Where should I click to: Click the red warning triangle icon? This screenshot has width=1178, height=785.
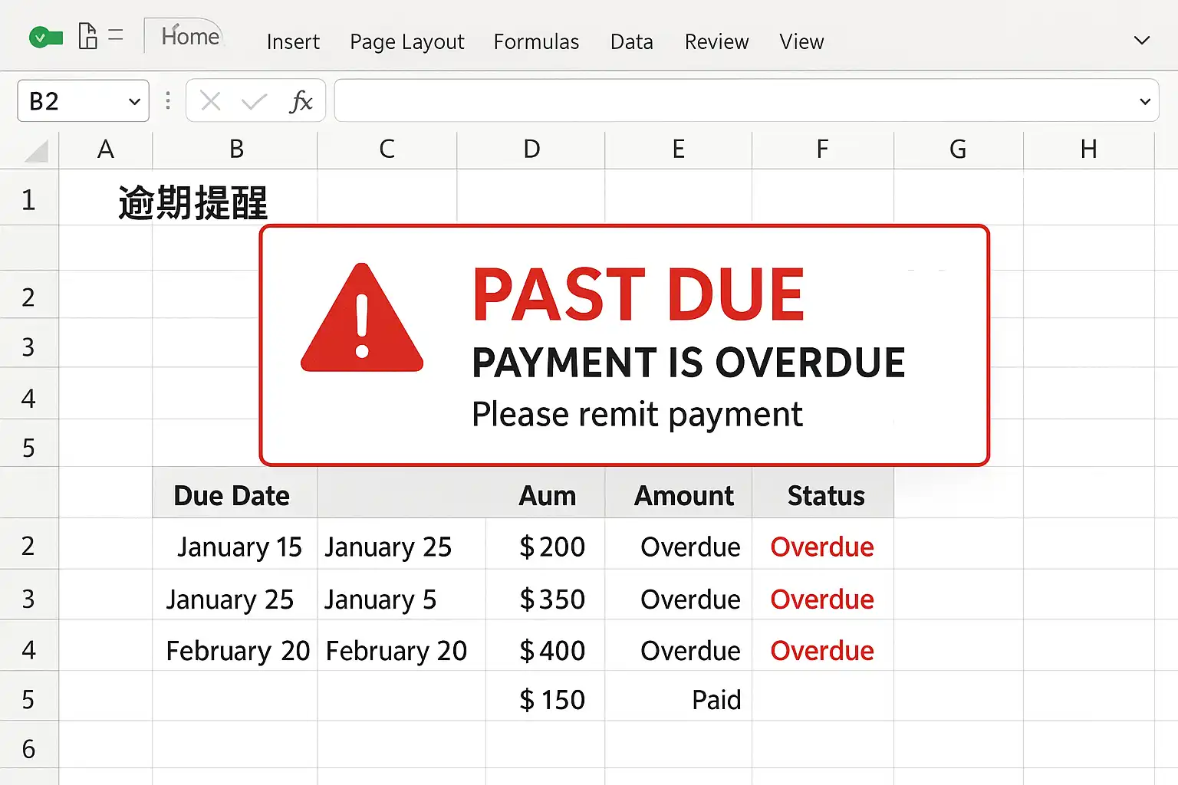click(x=362, y=317)
